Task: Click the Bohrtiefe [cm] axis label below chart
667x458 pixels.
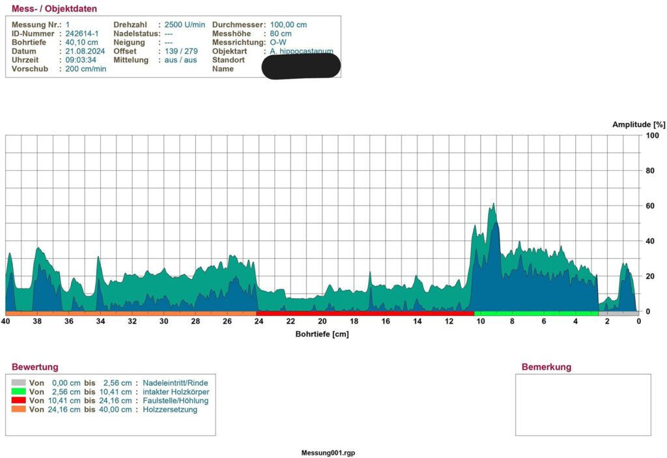Action: tap(322, 334)
